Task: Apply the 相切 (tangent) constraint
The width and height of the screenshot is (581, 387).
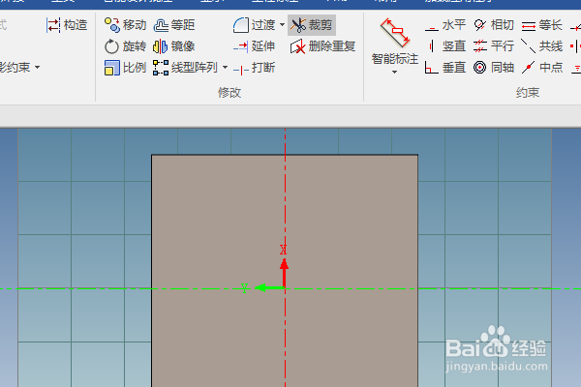Action: [494, 25]
